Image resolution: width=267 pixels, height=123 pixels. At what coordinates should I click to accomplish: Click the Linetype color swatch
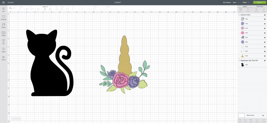click(27, 9)
